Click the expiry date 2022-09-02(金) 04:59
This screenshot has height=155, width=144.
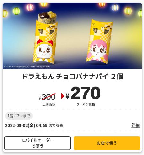[x=26, y=126]
